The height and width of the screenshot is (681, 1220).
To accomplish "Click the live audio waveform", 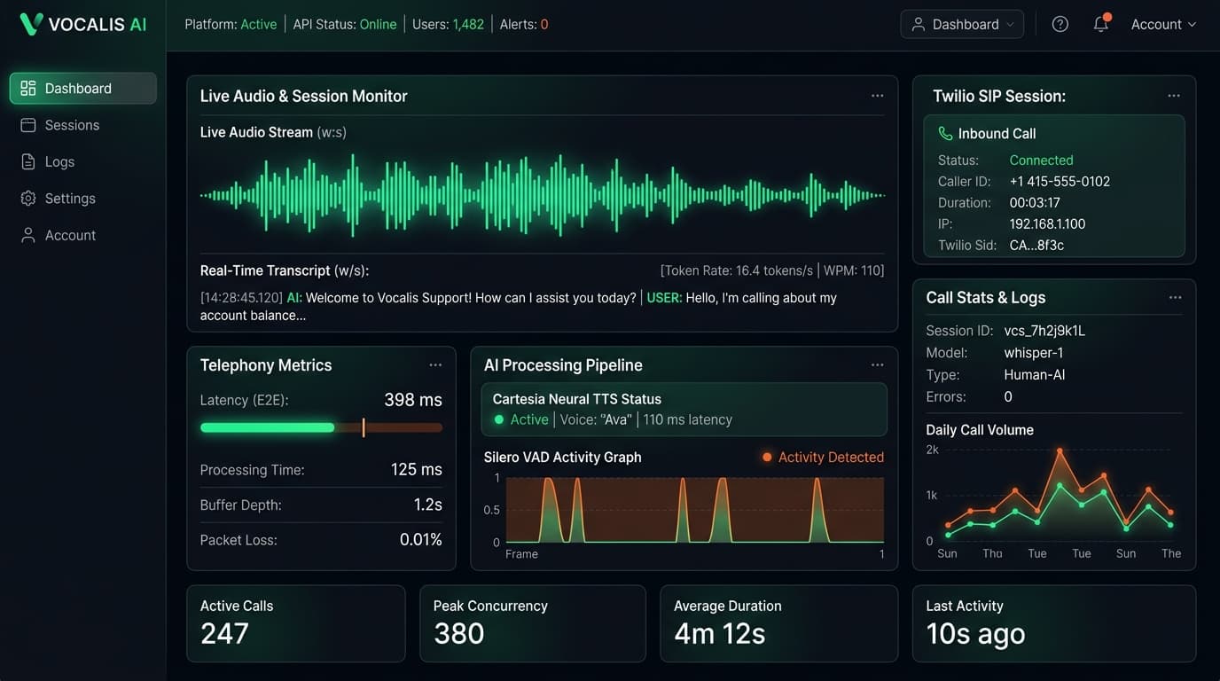I will tap(543, 195).
